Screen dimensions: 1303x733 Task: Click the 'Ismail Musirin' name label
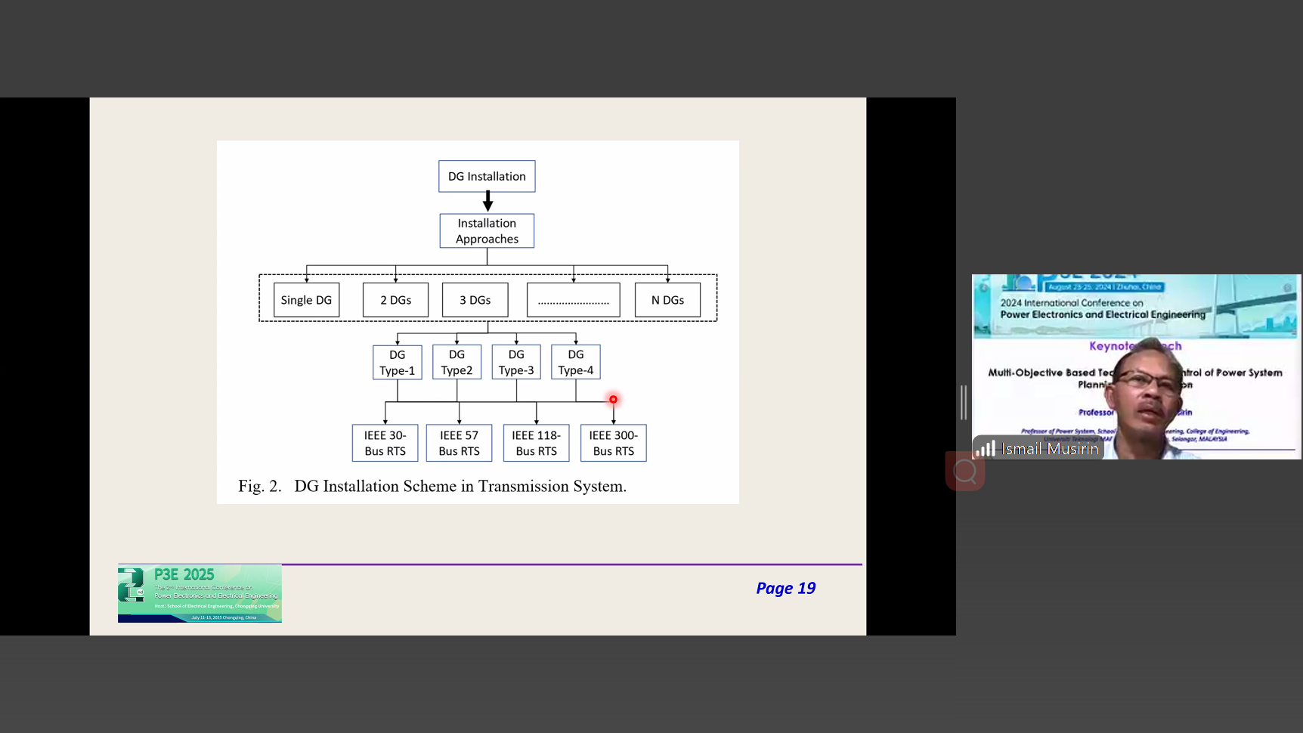(x=1050, y=449)
